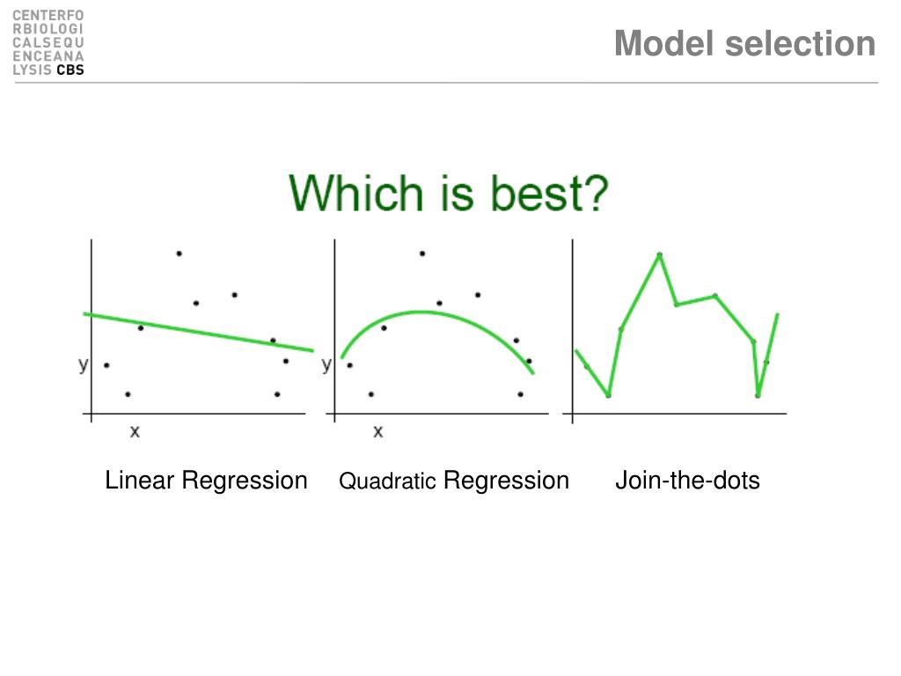Click the topmost dot in linear plot
This screenshot has width=901, height=676.
click(179, 253)
